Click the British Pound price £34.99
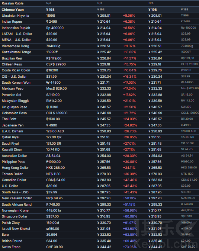199x251 pixels. (x=52, y=241)
